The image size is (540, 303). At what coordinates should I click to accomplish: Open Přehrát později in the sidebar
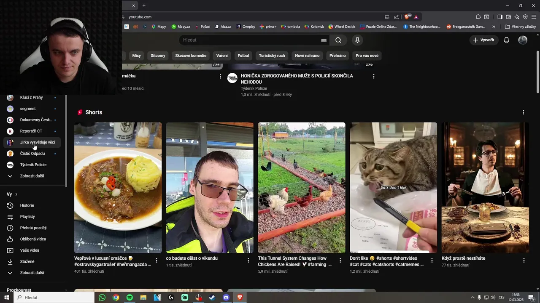[x=33, y=228]
